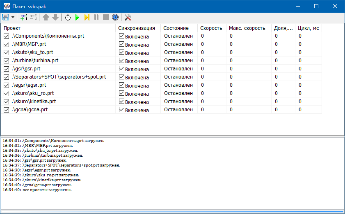345x214 pixels.
Task: Select the separators+spot.prt project row
Action: point(59,77)
